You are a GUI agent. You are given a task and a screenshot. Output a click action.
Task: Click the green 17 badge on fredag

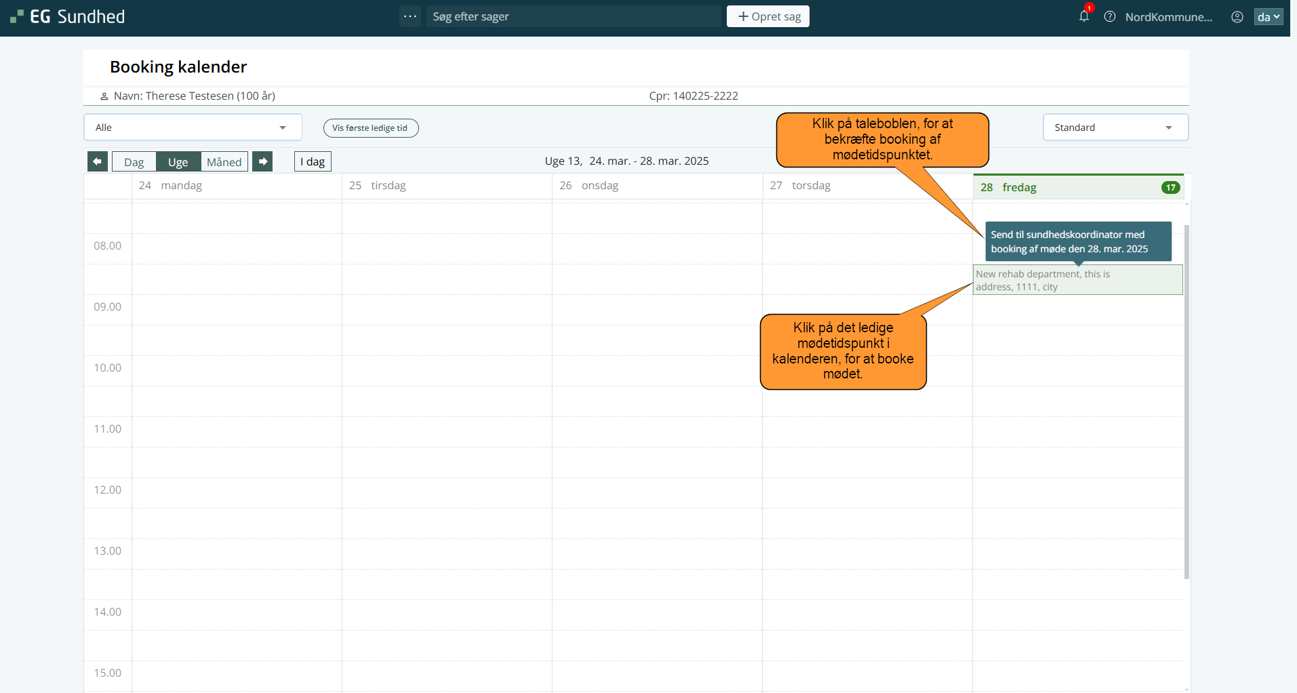tap(1170, 188)
